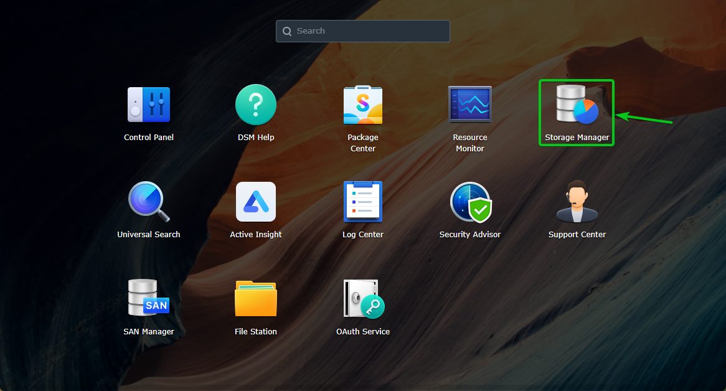The height and width of the screenshot is (391, 726).
Task: Open OAuth Service safe icon
Action: pyautogui.click(x=363, y=299)
